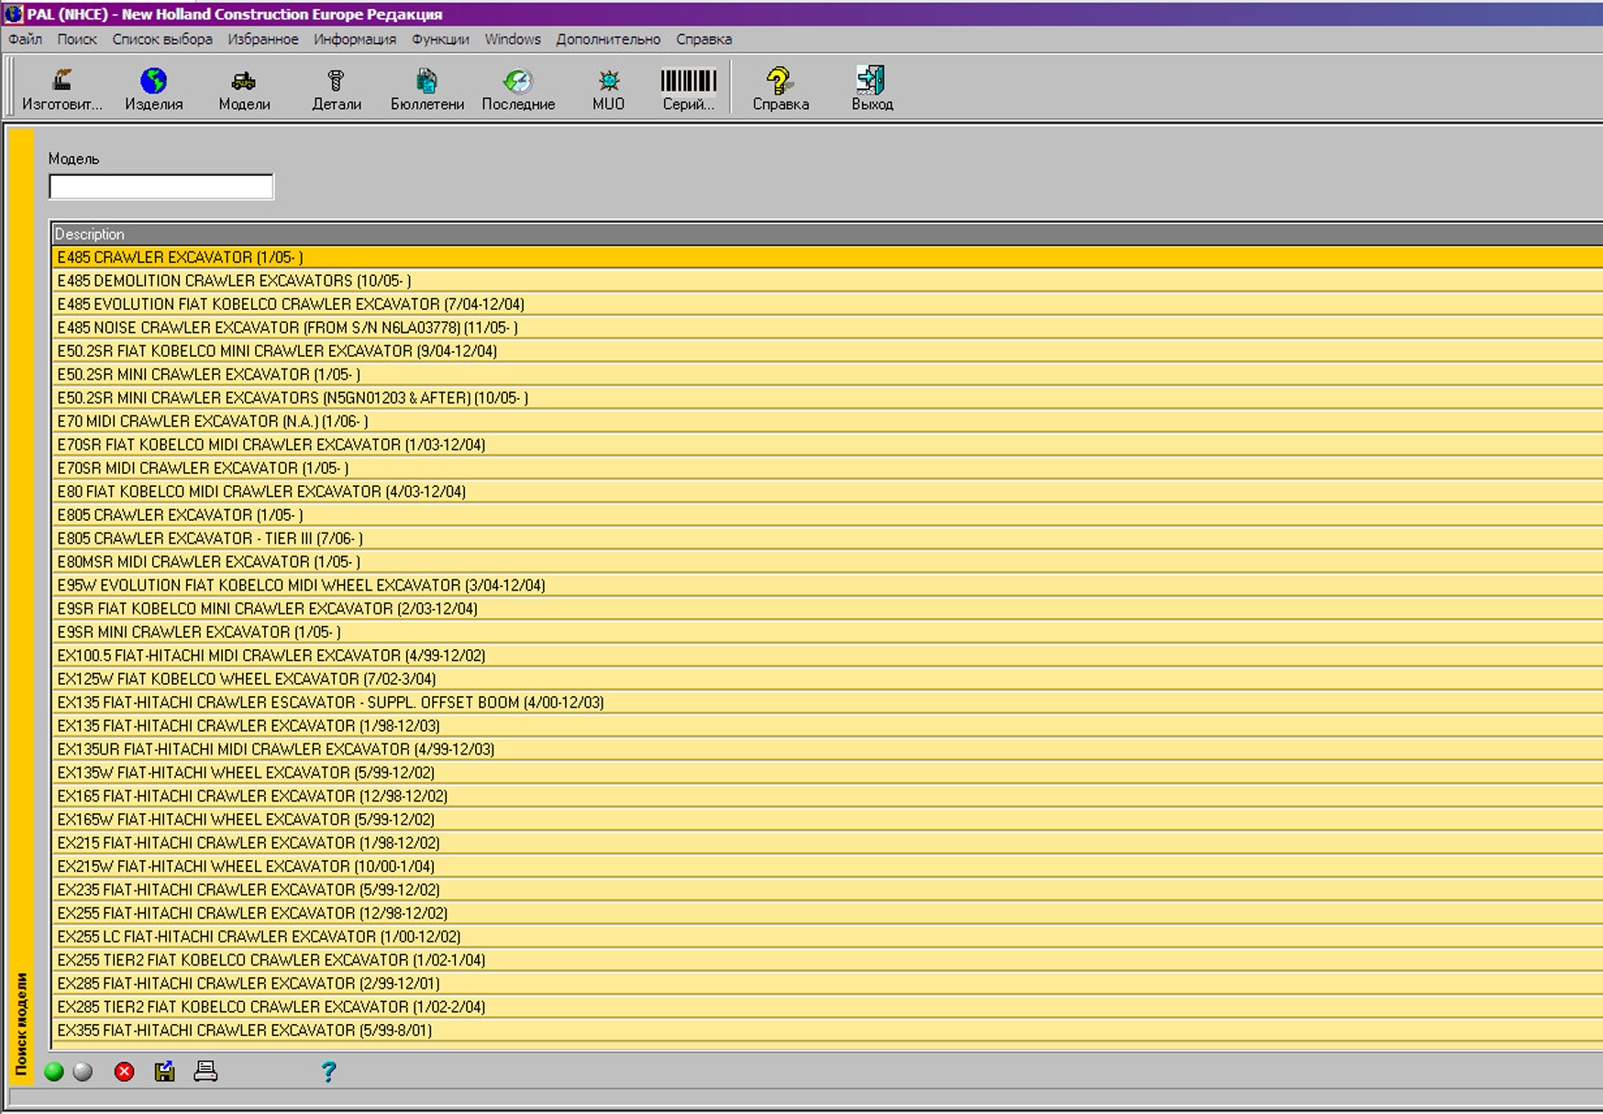Click the red X cancel button
This screenshot has width=1603, height=1114.
pyautogui.click(x=125, y=1072)
